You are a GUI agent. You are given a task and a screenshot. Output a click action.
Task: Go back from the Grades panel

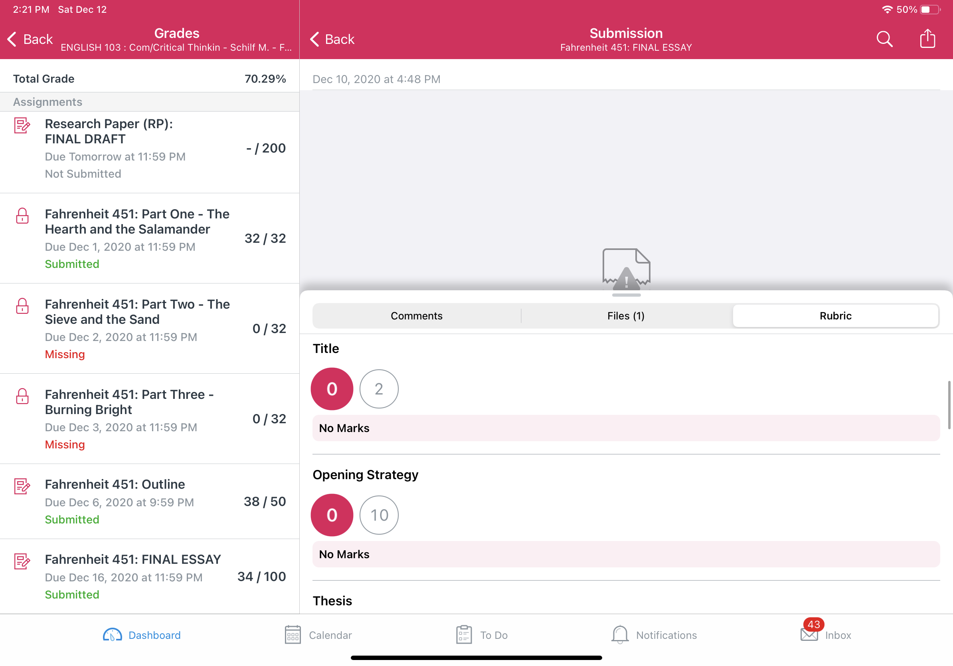pos(30,39)
